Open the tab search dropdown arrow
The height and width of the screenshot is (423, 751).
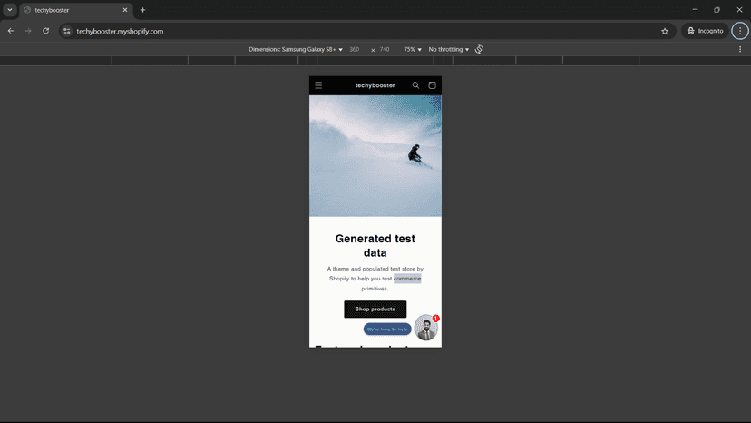[x=10, y=10]
